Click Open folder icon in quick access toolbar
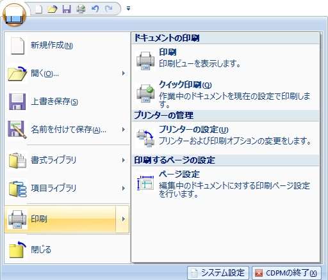Viewport: 328px width, 280px height. pos(52,9)
